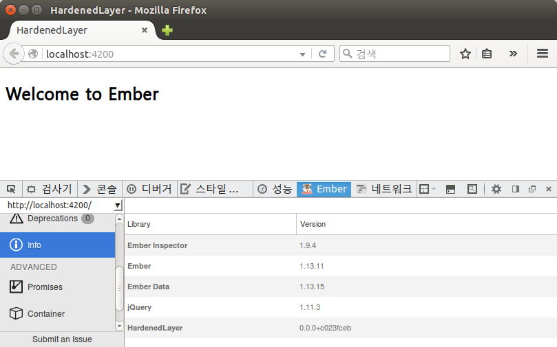
Task: Open the Inspector (검사기) panel
Action: 50,189
